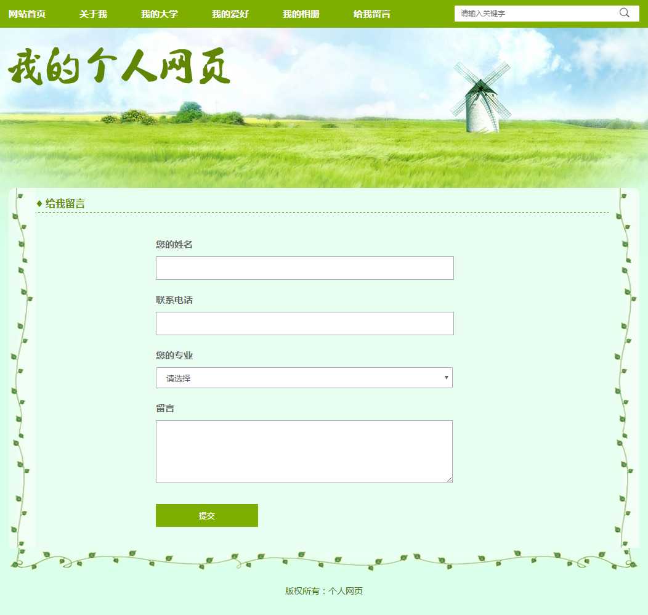Image resolution: width=648 pixels, height=615 pixels.
Task: Expand the 您的专业 dropdown arrow
Action: coord(446,377)
